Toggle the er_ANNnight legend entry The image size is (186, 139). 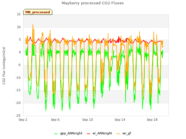99,133
